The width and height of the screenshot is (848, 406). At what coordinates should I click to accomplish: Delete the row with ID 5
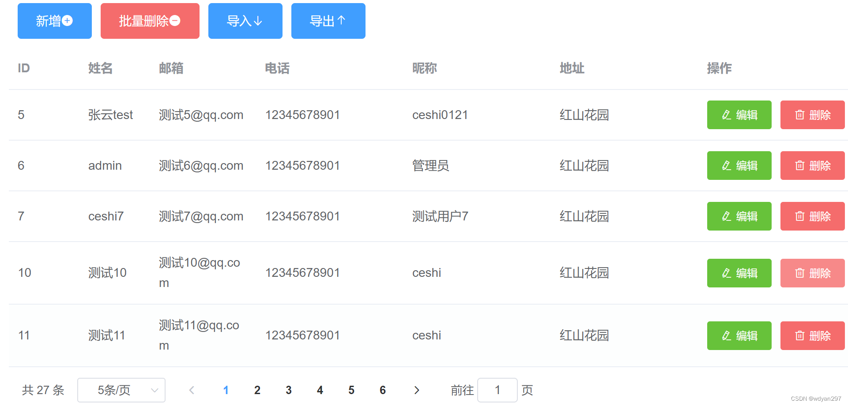point(813,115)
